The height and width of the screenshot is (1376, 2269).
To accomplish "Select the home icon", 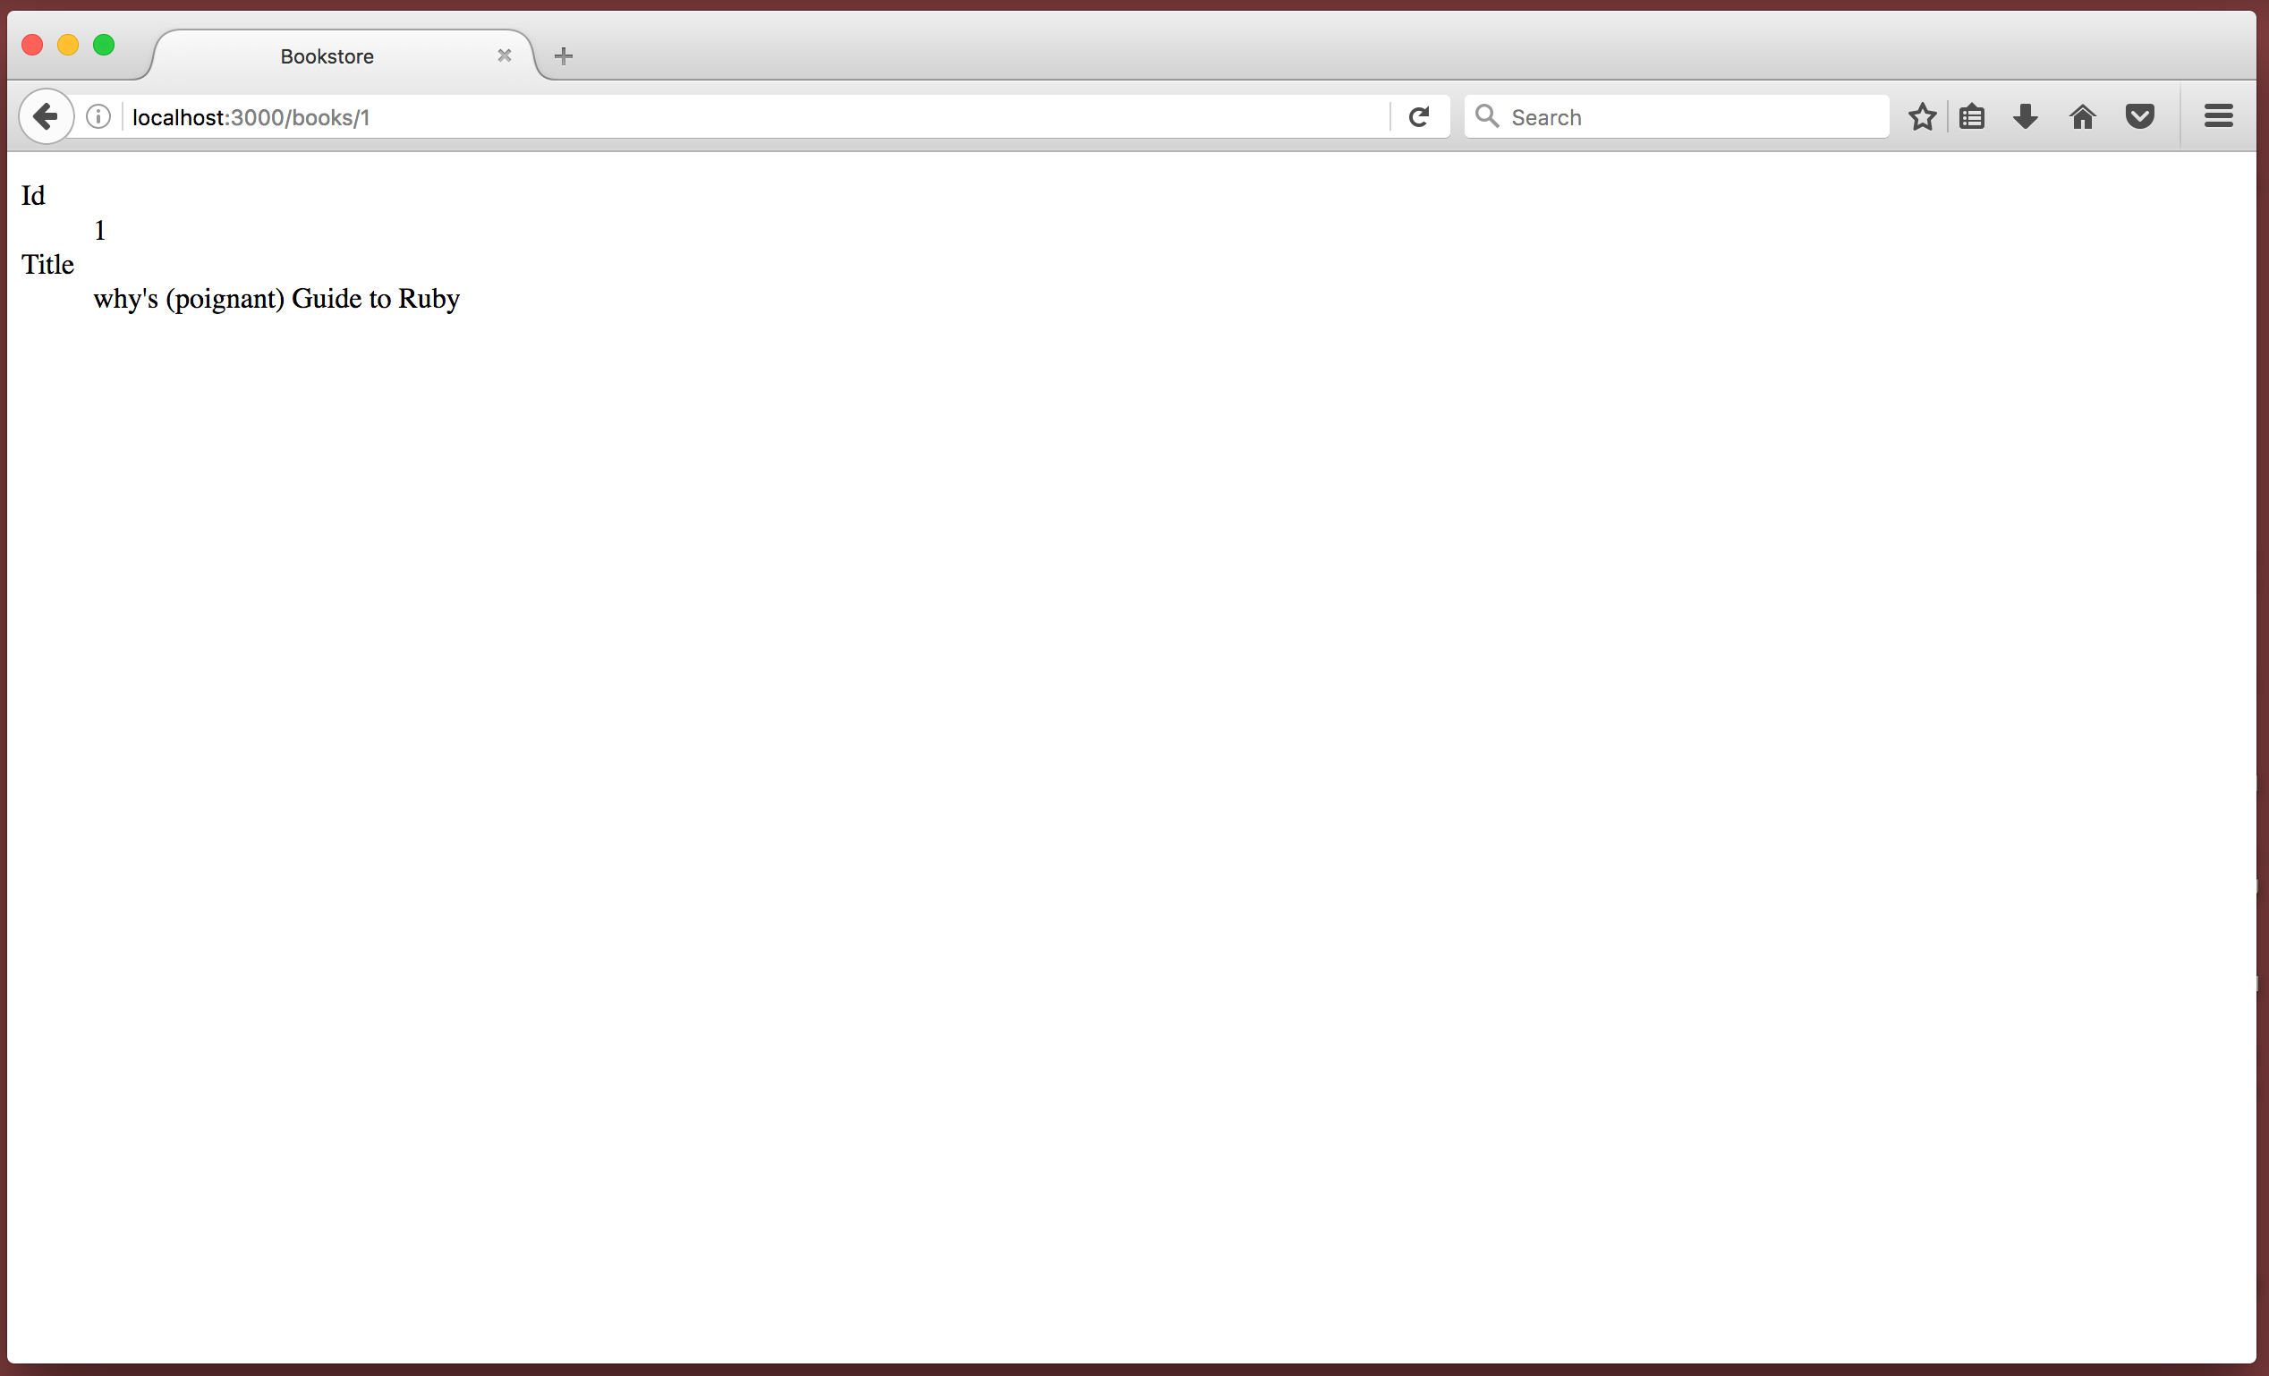I will (2081, 115).
